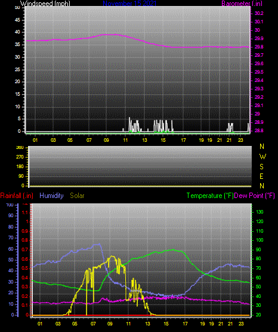Click barometer axis value "28.9"
The image size is (278, 332).
259,122
